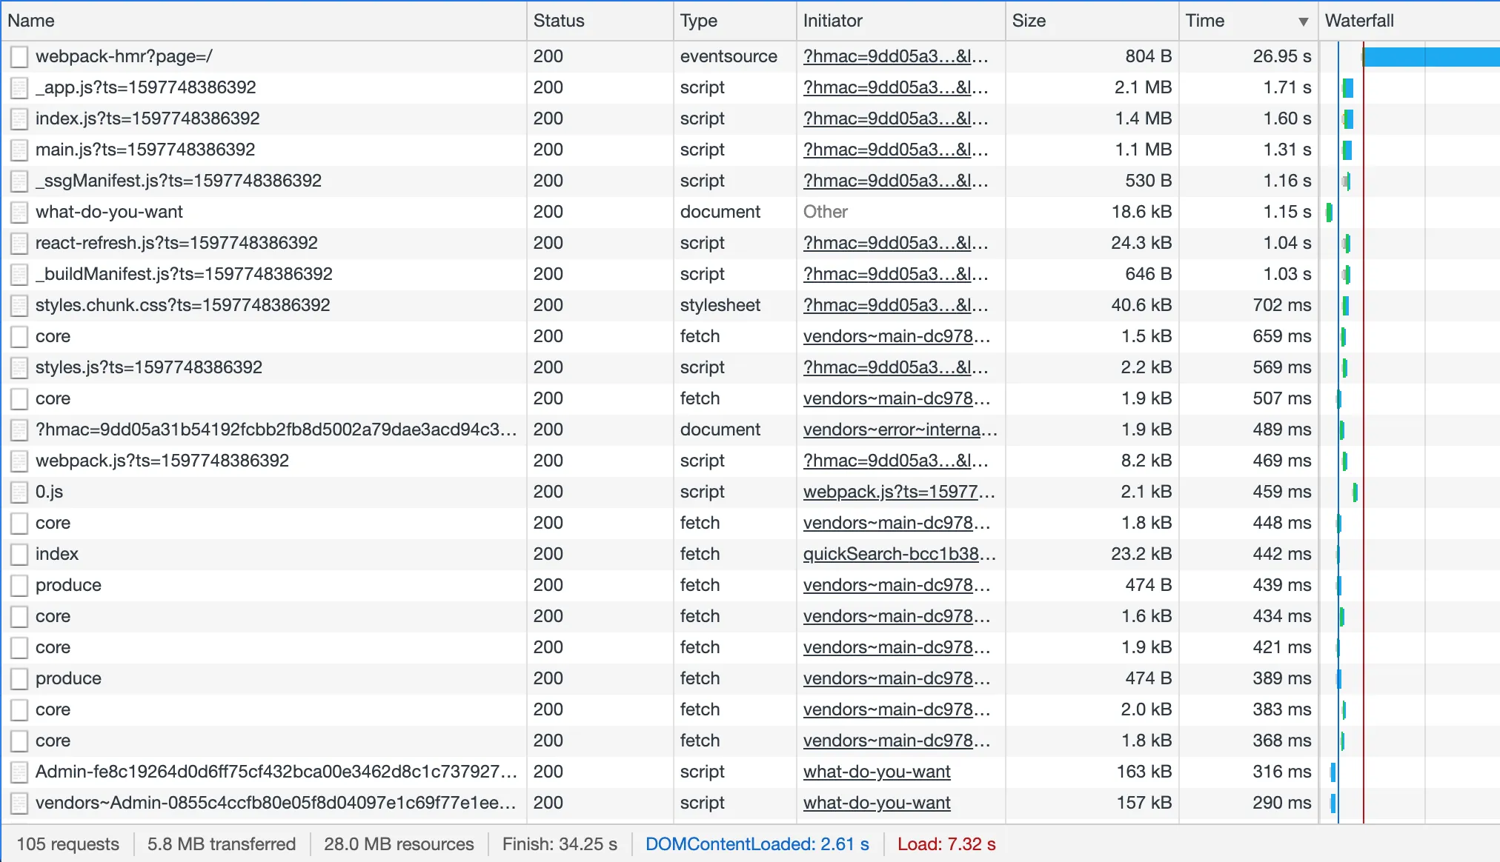Click the icon next to the index fetch request
1500x862 pixels.
pos(19,554)
